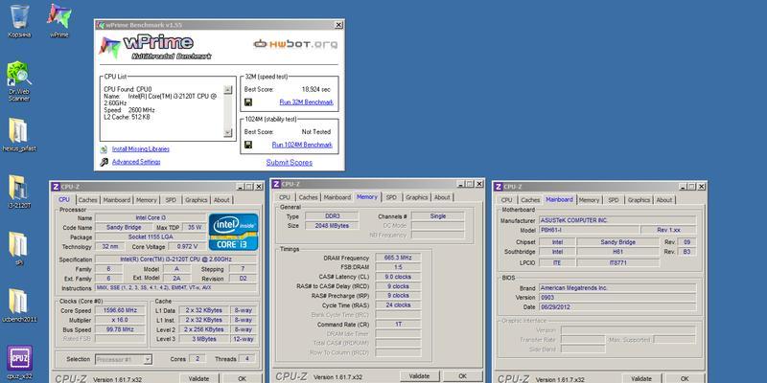Open the Processor #1 selection dropdown

tap(124, 359)
